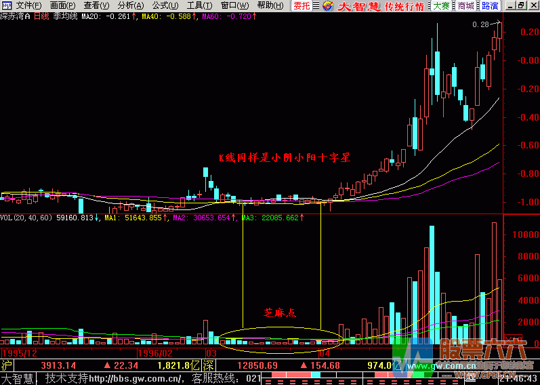Open the 商城 store shortcut
The width and height of the screenshot is (540, 385).
tap(465, 6)
